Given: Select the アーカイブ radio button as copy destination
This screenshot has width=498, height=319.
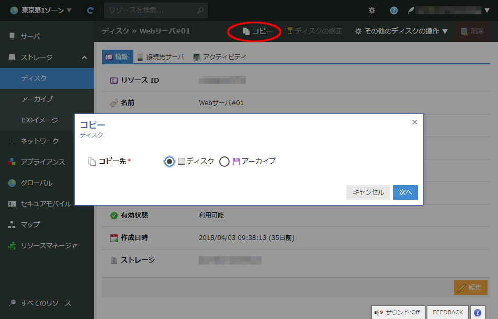Looking at the screenshot, I should click(x=224, y=162).
